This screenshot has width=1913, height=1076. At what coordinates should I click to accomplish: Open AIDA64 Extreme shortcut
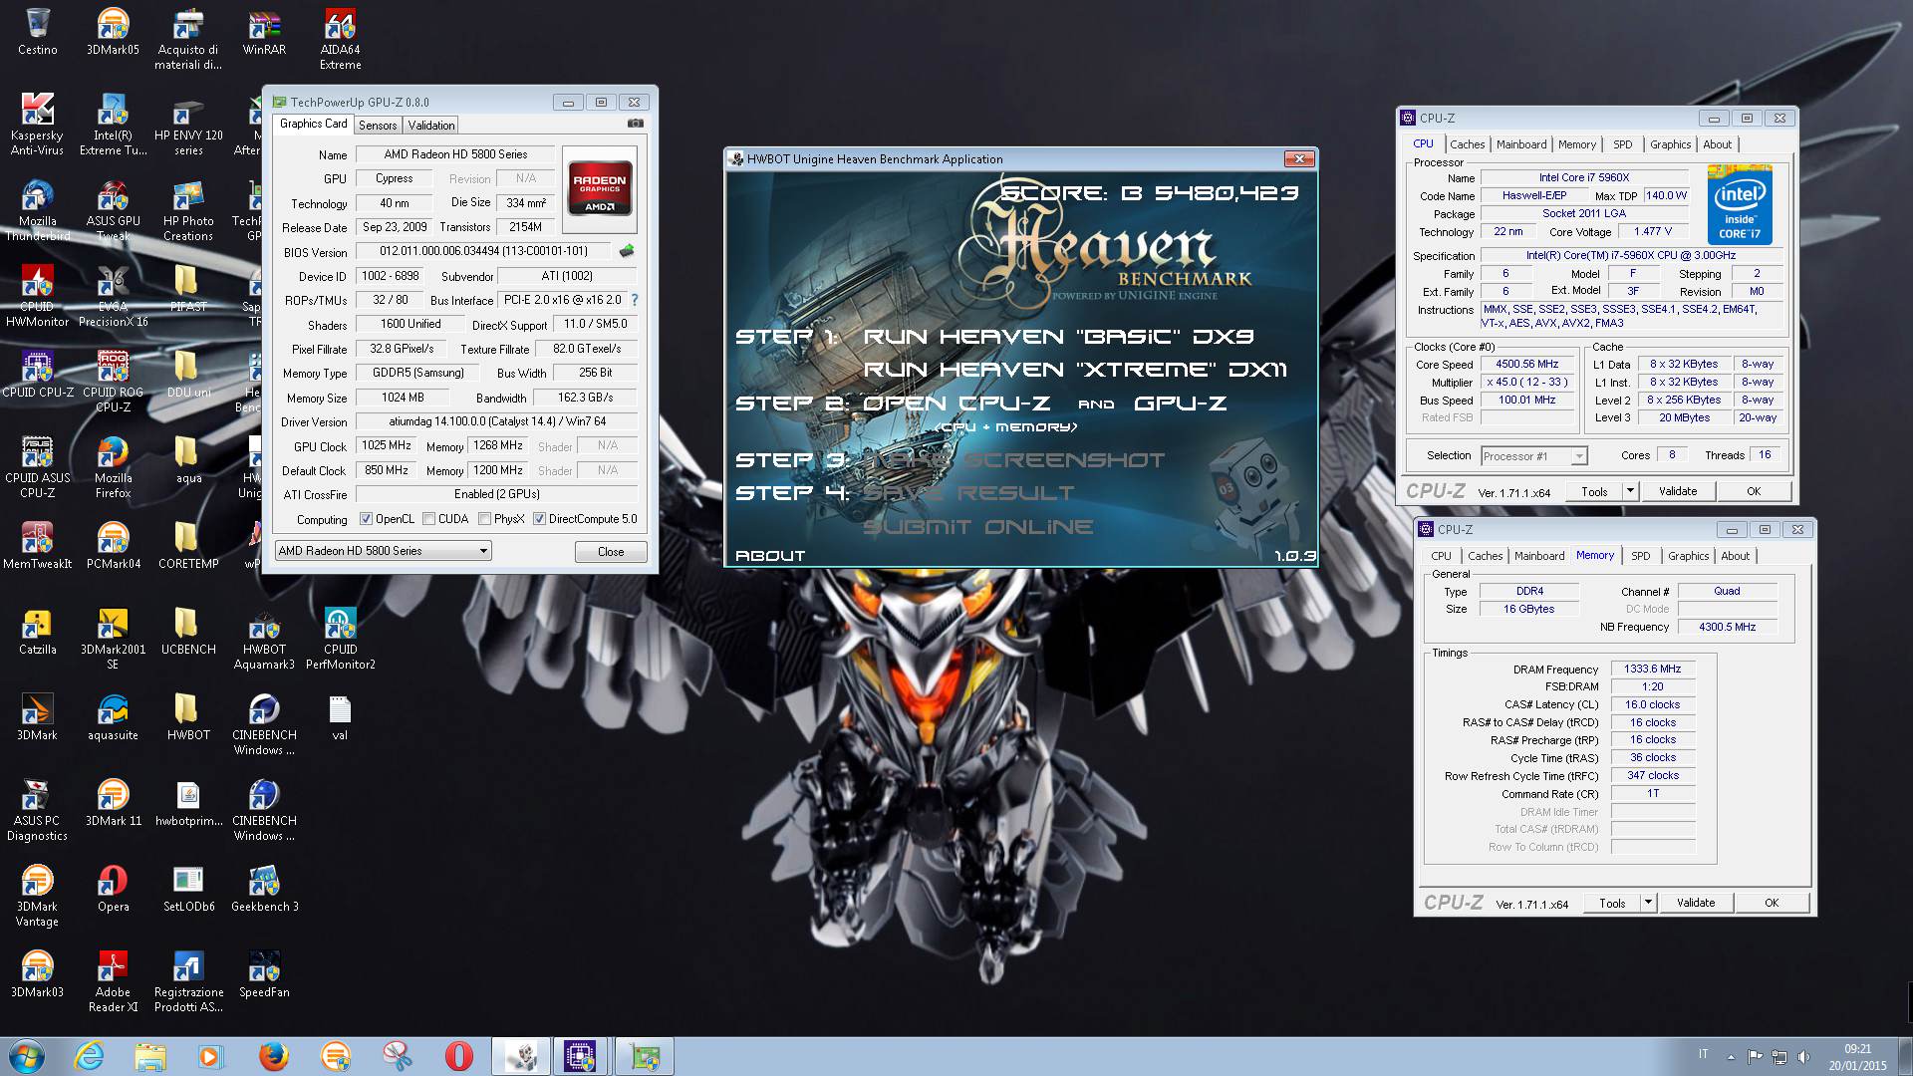coord(340,39)
